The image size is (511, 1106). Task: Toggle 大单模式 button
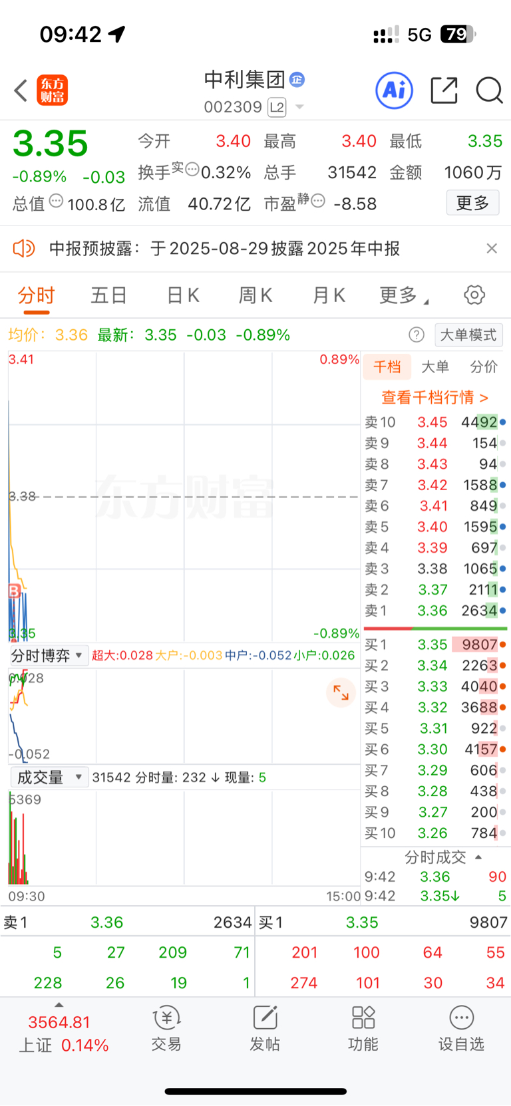468,335
